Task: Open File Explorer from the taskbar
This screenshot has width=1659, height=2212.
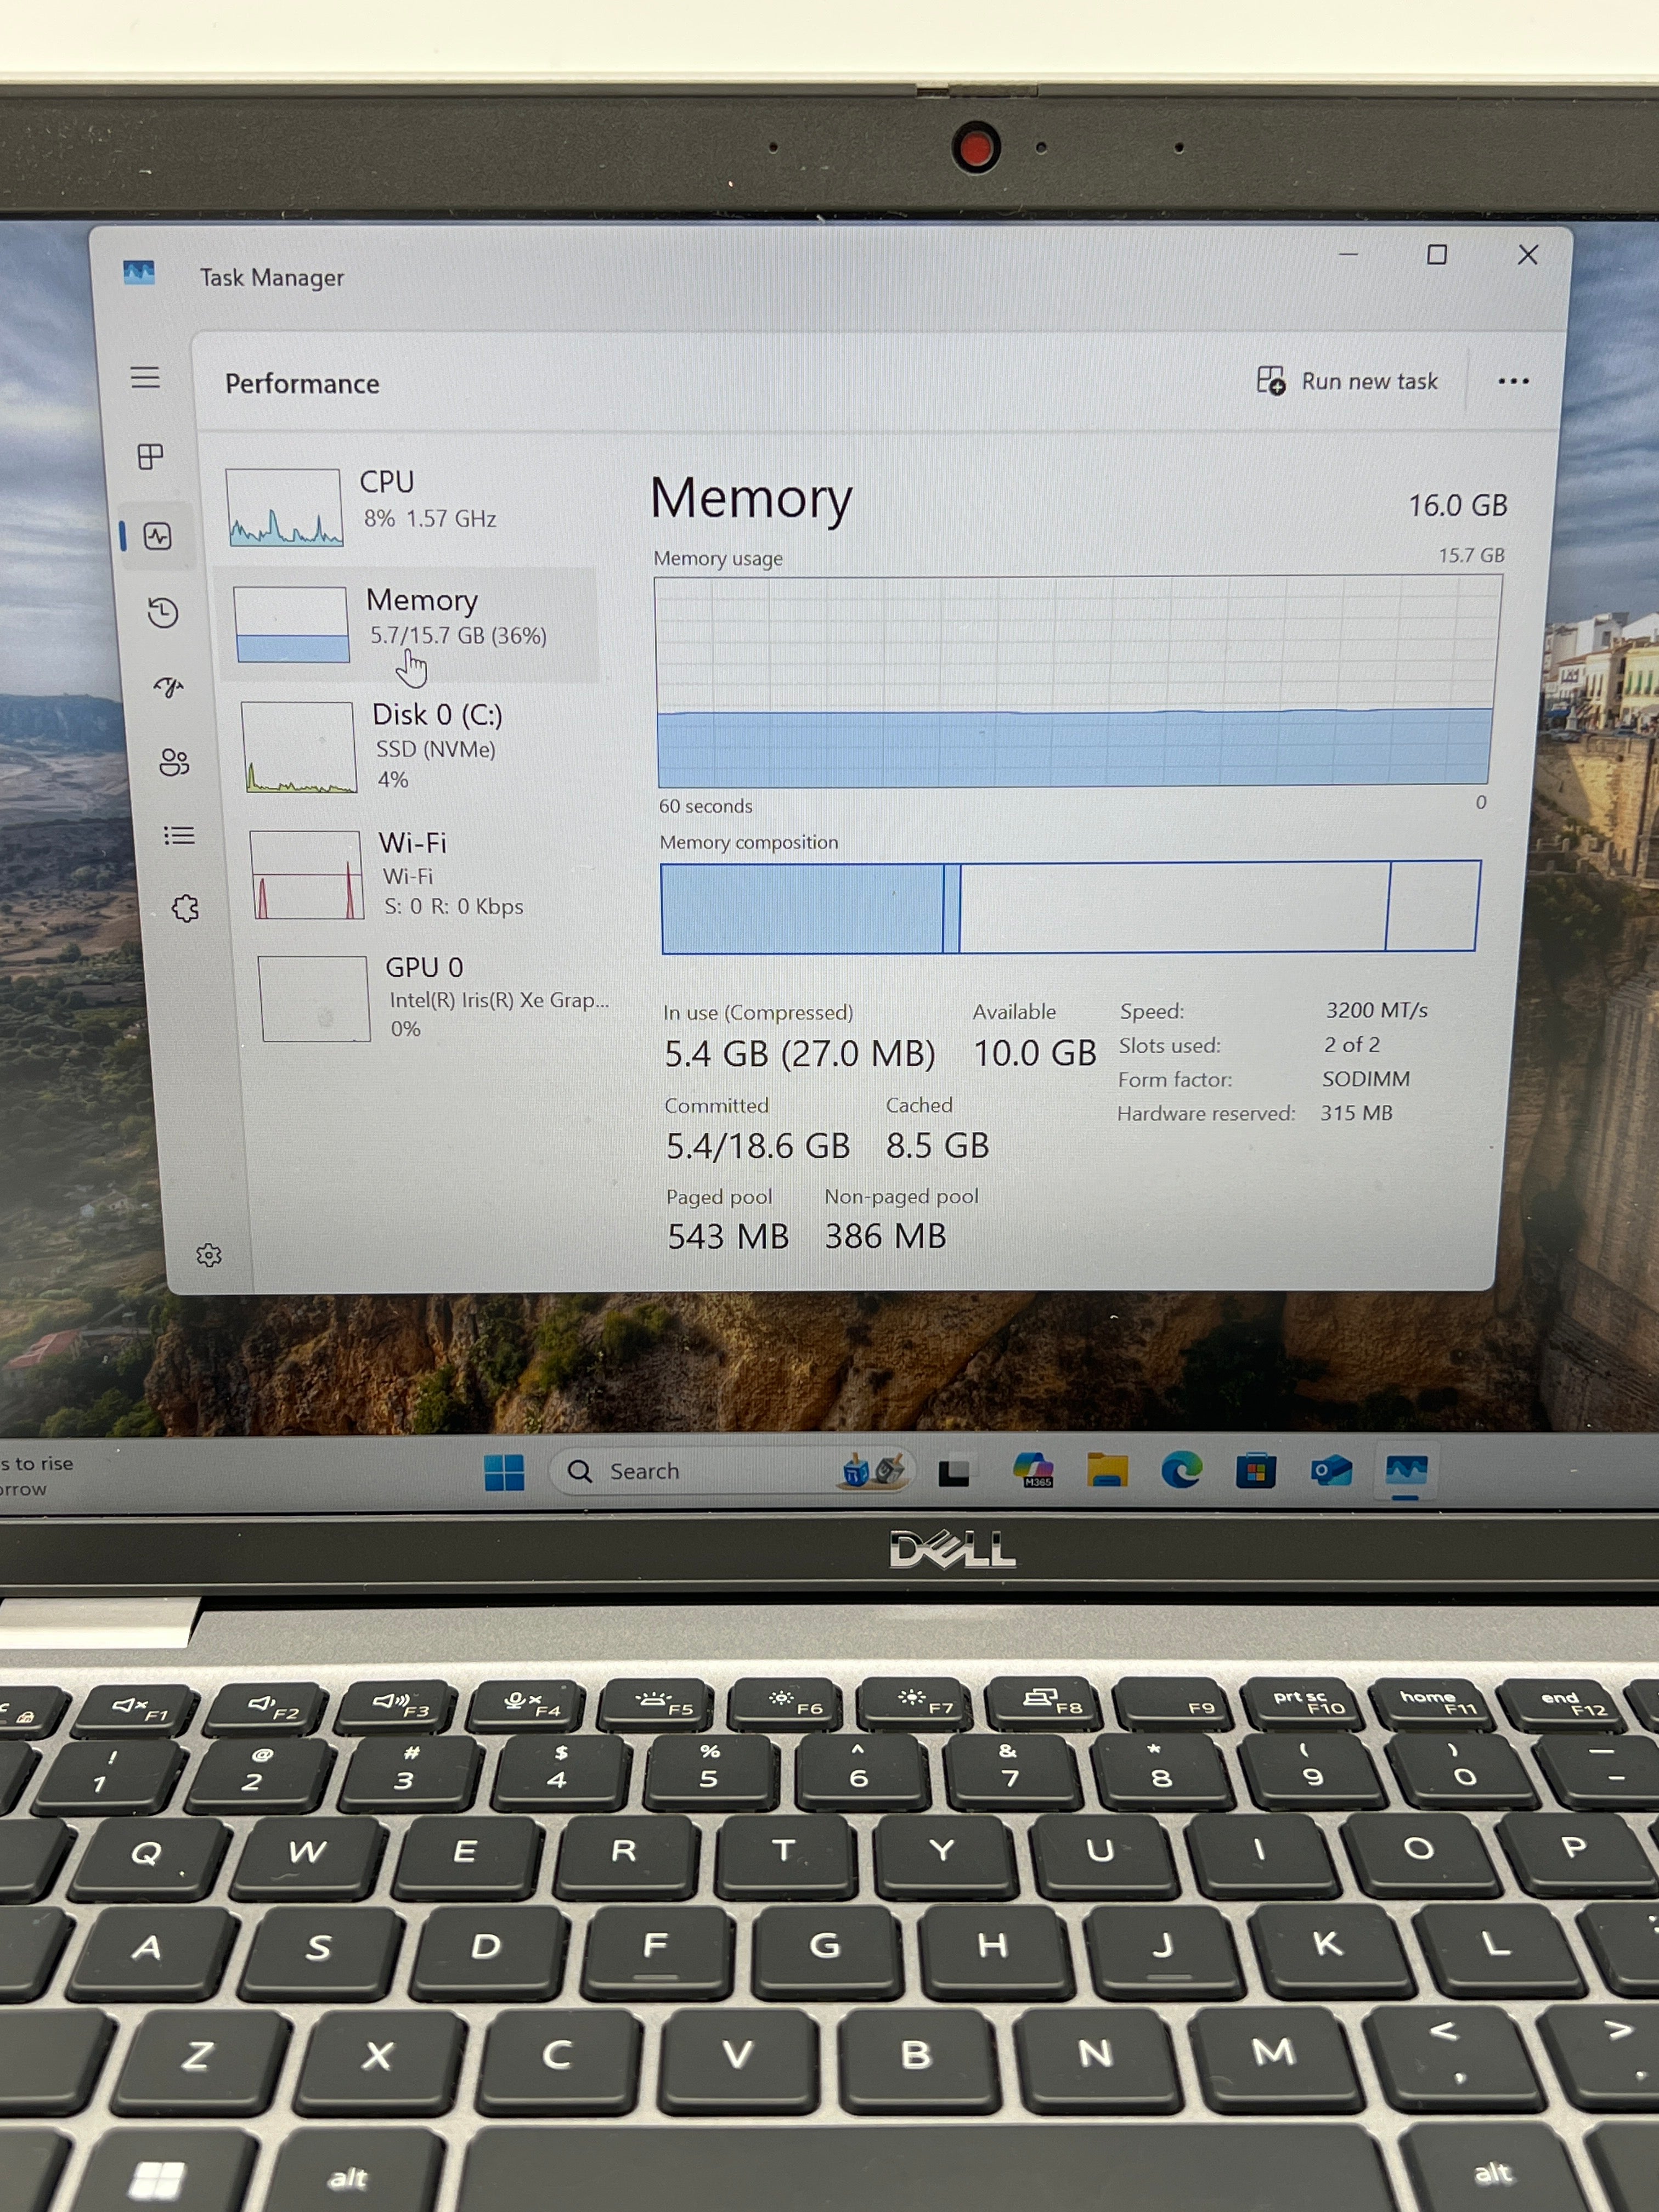Action: pyautogui.click(x=1107, y=1470)
